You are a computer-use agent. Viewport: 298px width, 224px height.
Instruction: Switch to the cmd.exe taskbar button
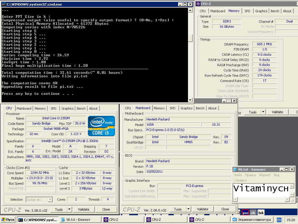[x=38, y=220]
